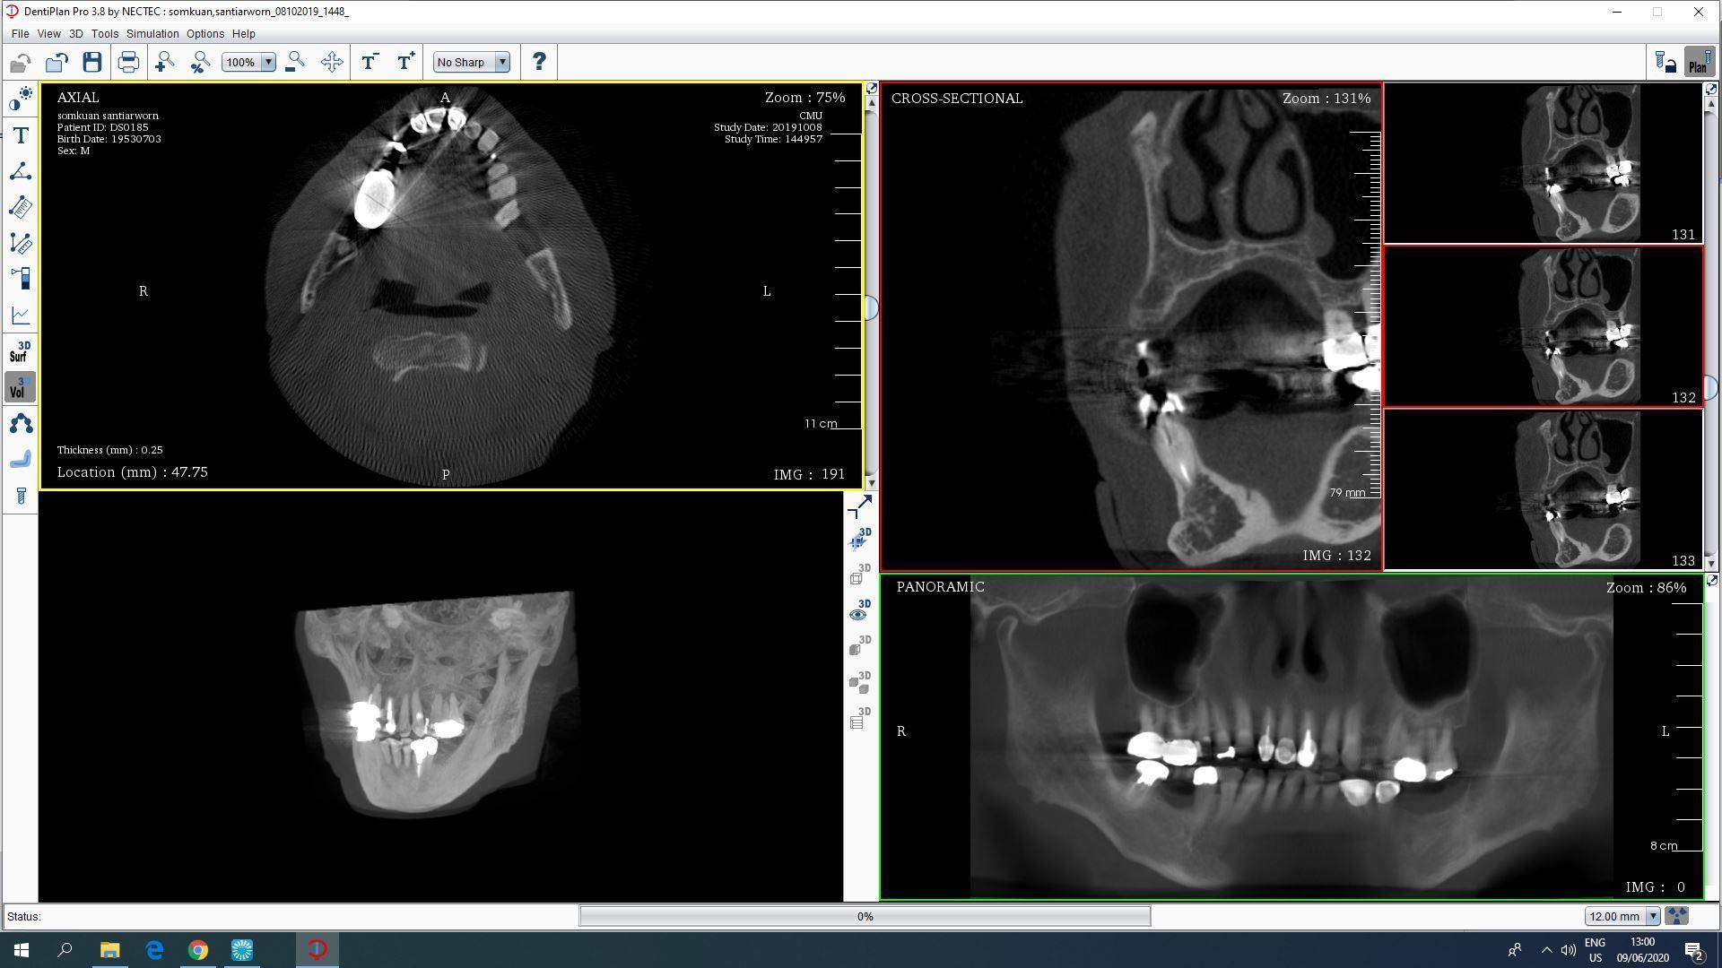Click the 0% progress bar
Image resolution: width=1722 pixels, height=968 pixels.
point(865,916)
